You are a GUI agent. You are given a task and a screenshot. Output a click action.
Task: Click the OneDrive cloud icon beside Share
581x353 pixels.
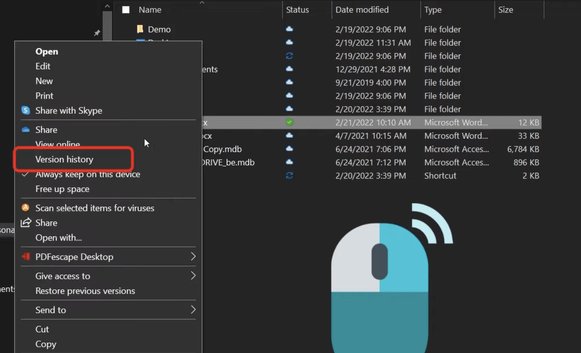[x=26, y=130]
